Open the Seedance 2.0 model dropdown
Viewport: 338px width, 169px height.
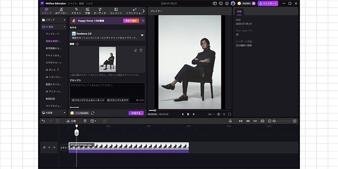pyautogui.click(x=107, y=35)
